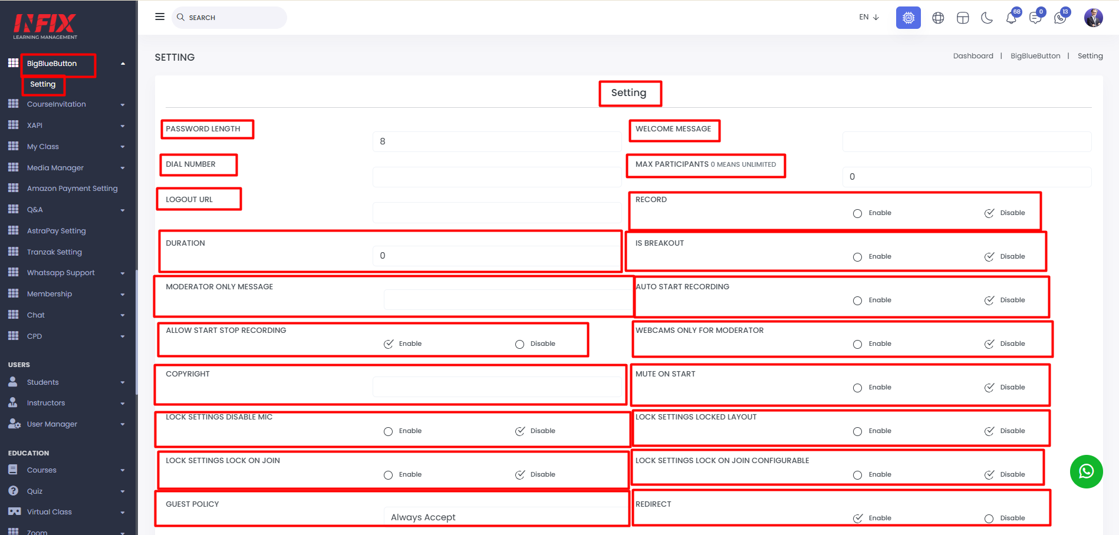
Task: Enable Lock Settings Disable Mic
Action: (388, 431)
